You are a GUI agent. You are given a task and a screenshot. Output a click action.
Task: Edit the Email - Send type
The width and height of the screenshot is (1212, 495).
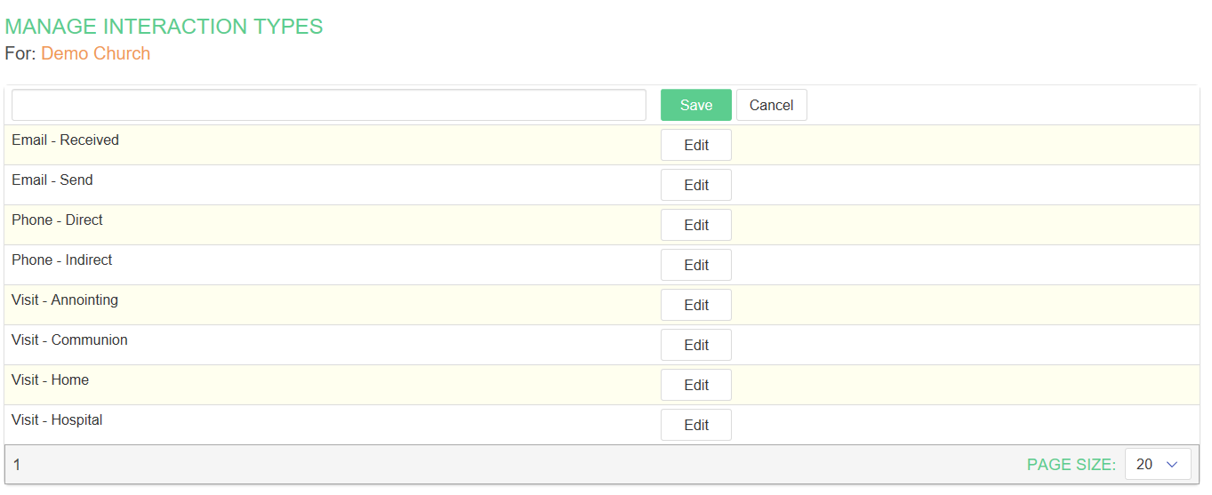click(x=695, y=185)
